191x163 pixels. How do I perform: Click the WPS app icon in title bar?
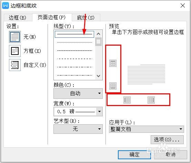tap(6, 5)
